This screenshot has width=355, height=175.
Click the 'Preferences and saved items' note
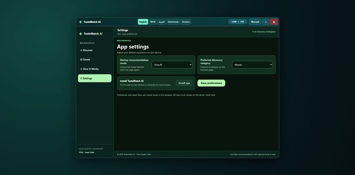(x=166, y=95)
